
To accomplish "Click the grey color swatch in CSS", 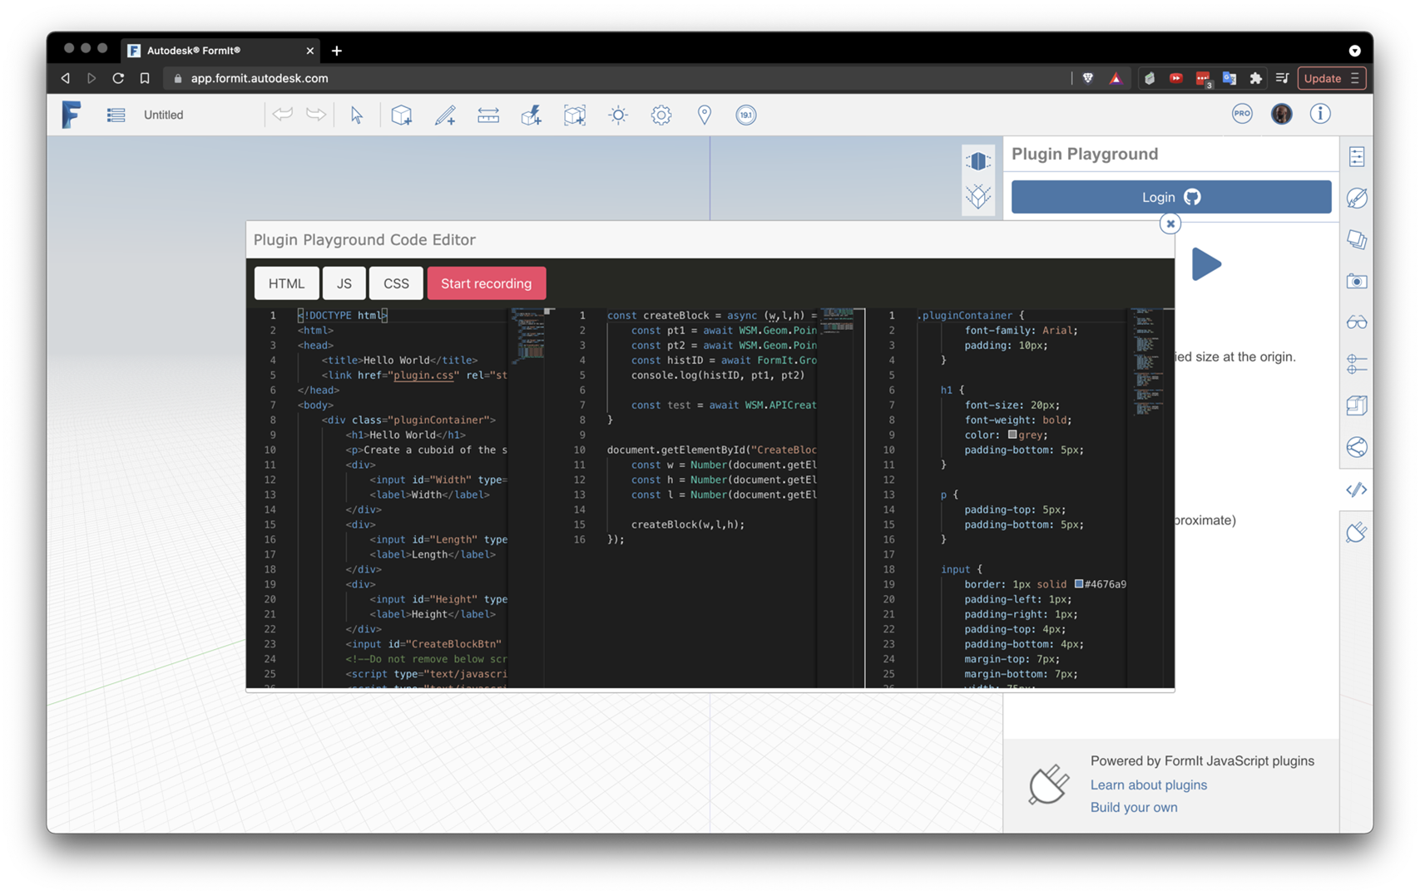I will point(1012,435).
